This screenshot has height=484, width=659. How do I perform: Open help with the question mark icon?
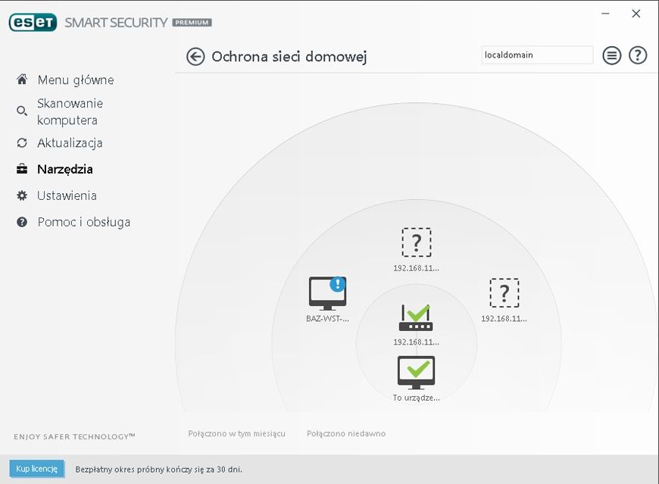638,55
